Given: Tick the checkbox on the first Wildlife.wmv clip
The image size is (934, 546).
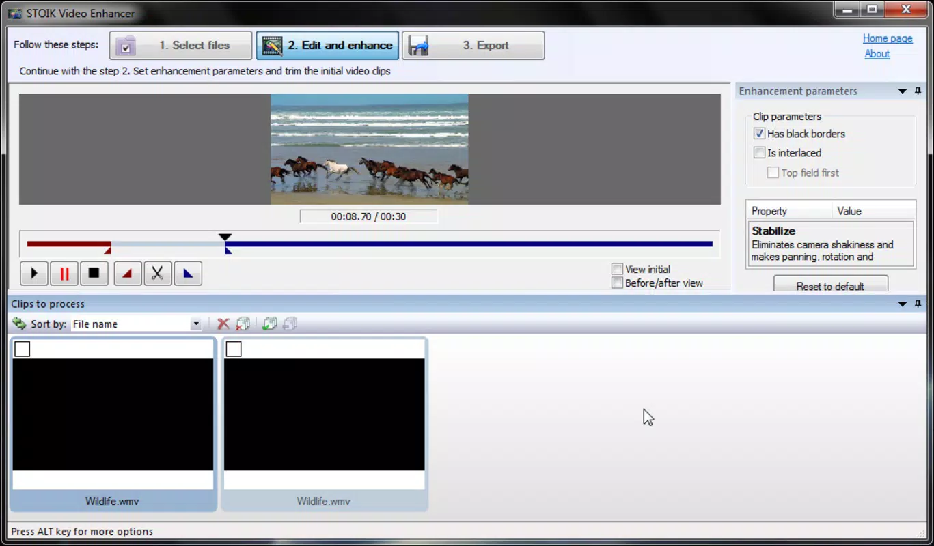Looking at the screenshot, I should pyautogui.click(x=23, y=349).
